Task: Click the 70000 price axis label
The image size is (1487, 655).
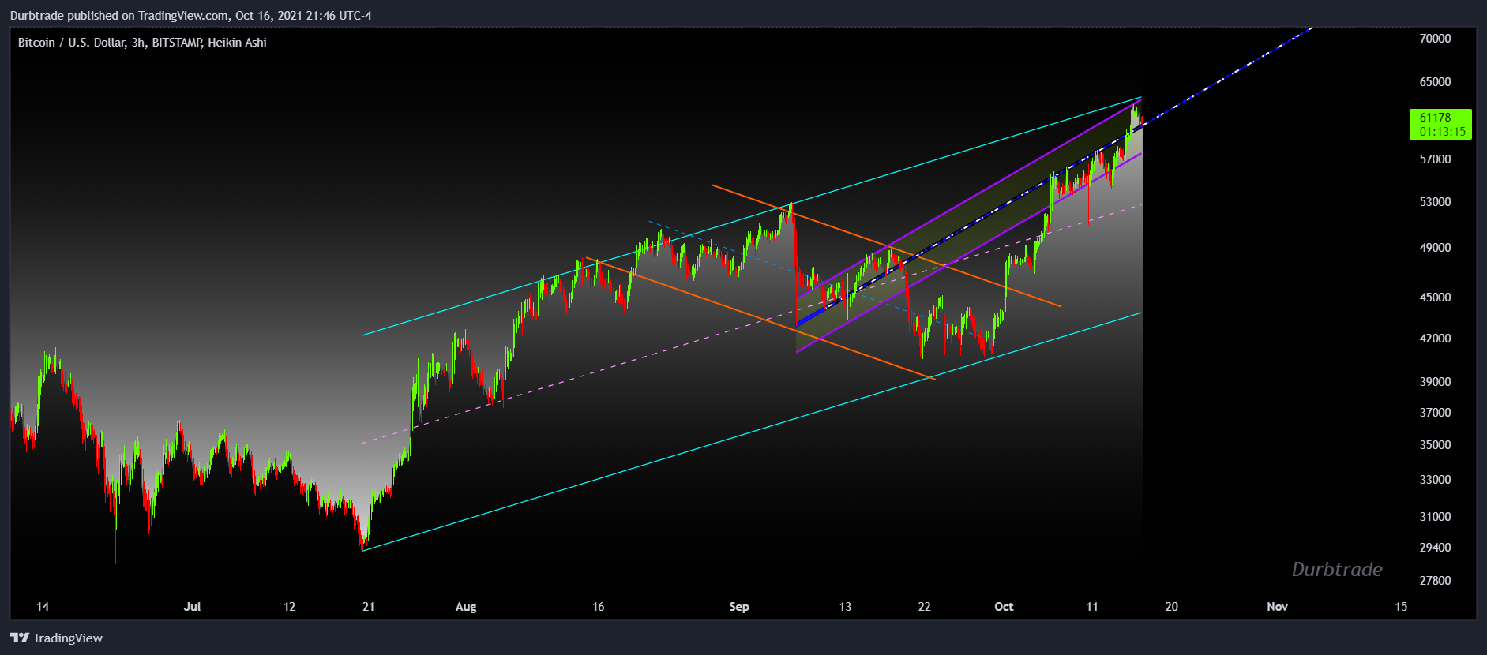Action: pyautogui.click(x=1435, y=38)
